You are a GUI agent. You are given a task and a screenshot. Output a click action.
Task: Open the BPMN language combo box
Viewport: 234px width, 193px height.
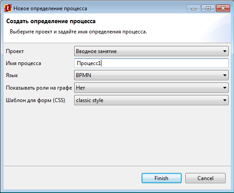point(151,75)
